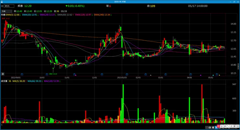
Task: Open the 日線 timeframe dropdown
Action: (x=6, y=11)
